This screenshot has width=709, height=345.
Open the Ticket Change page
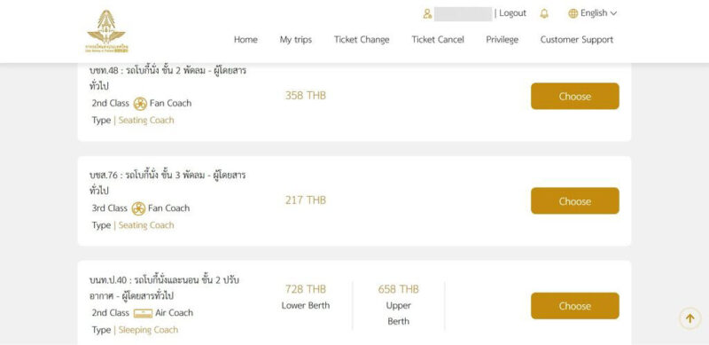(x=362, y=40)
